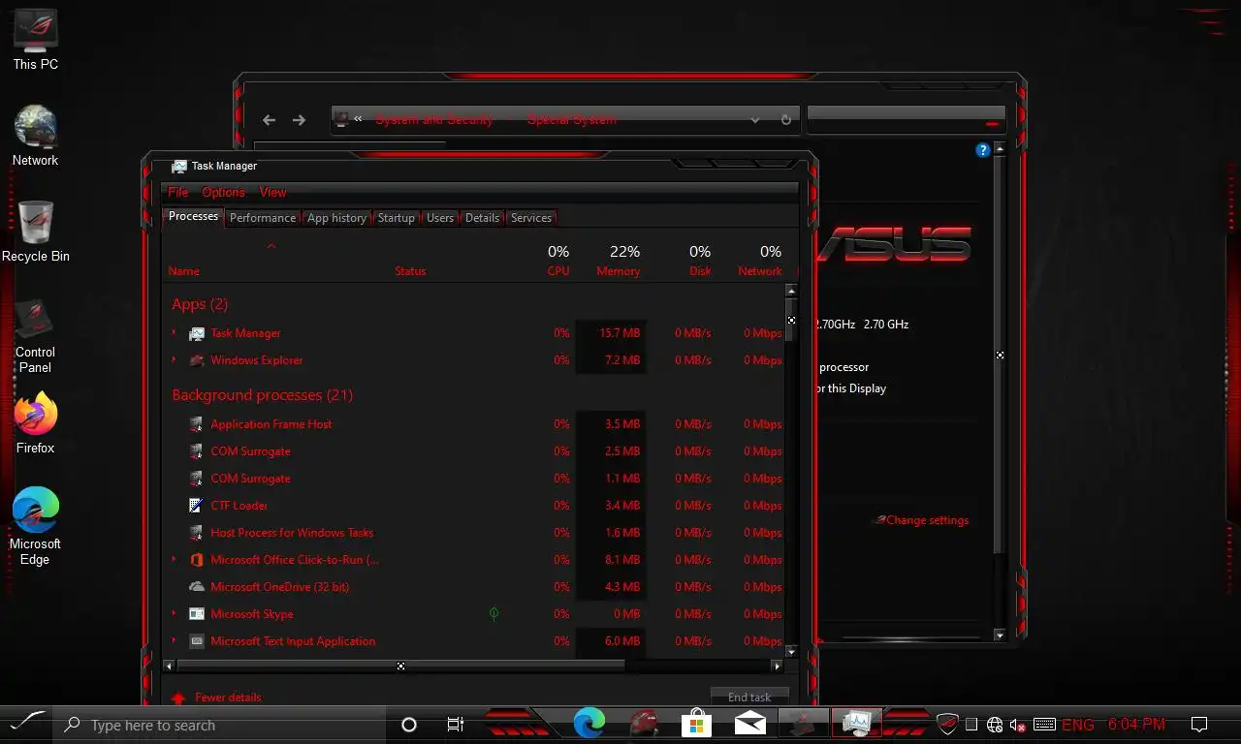Viewport: 1241px width, 744px height.
Task: Expand Windows Explorer app row
Action: point(175,359)
